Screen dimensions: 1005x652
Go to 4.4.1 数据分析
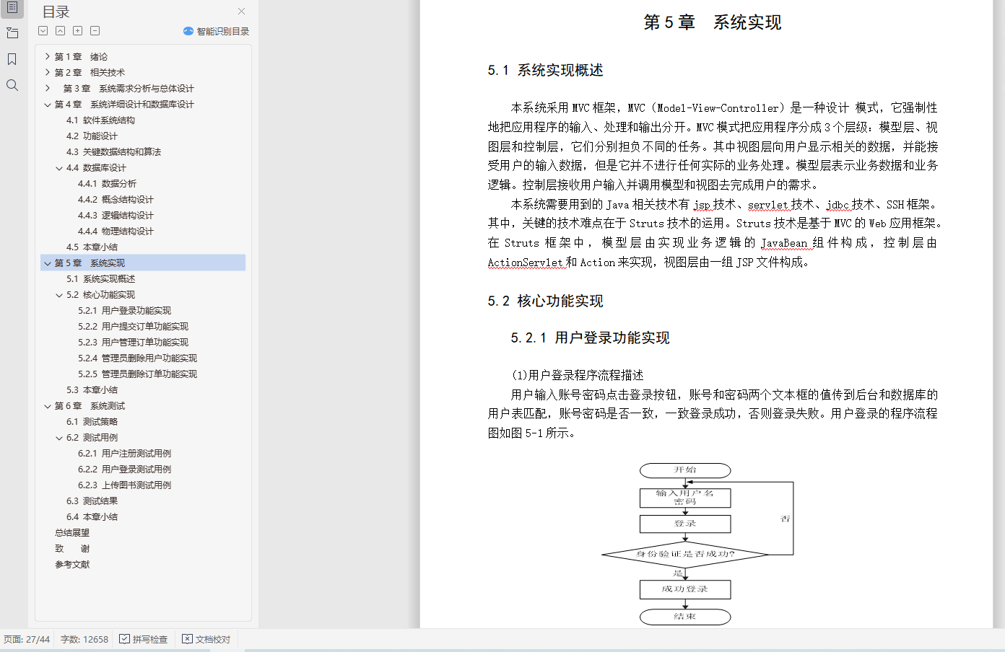tap(107, 183)
